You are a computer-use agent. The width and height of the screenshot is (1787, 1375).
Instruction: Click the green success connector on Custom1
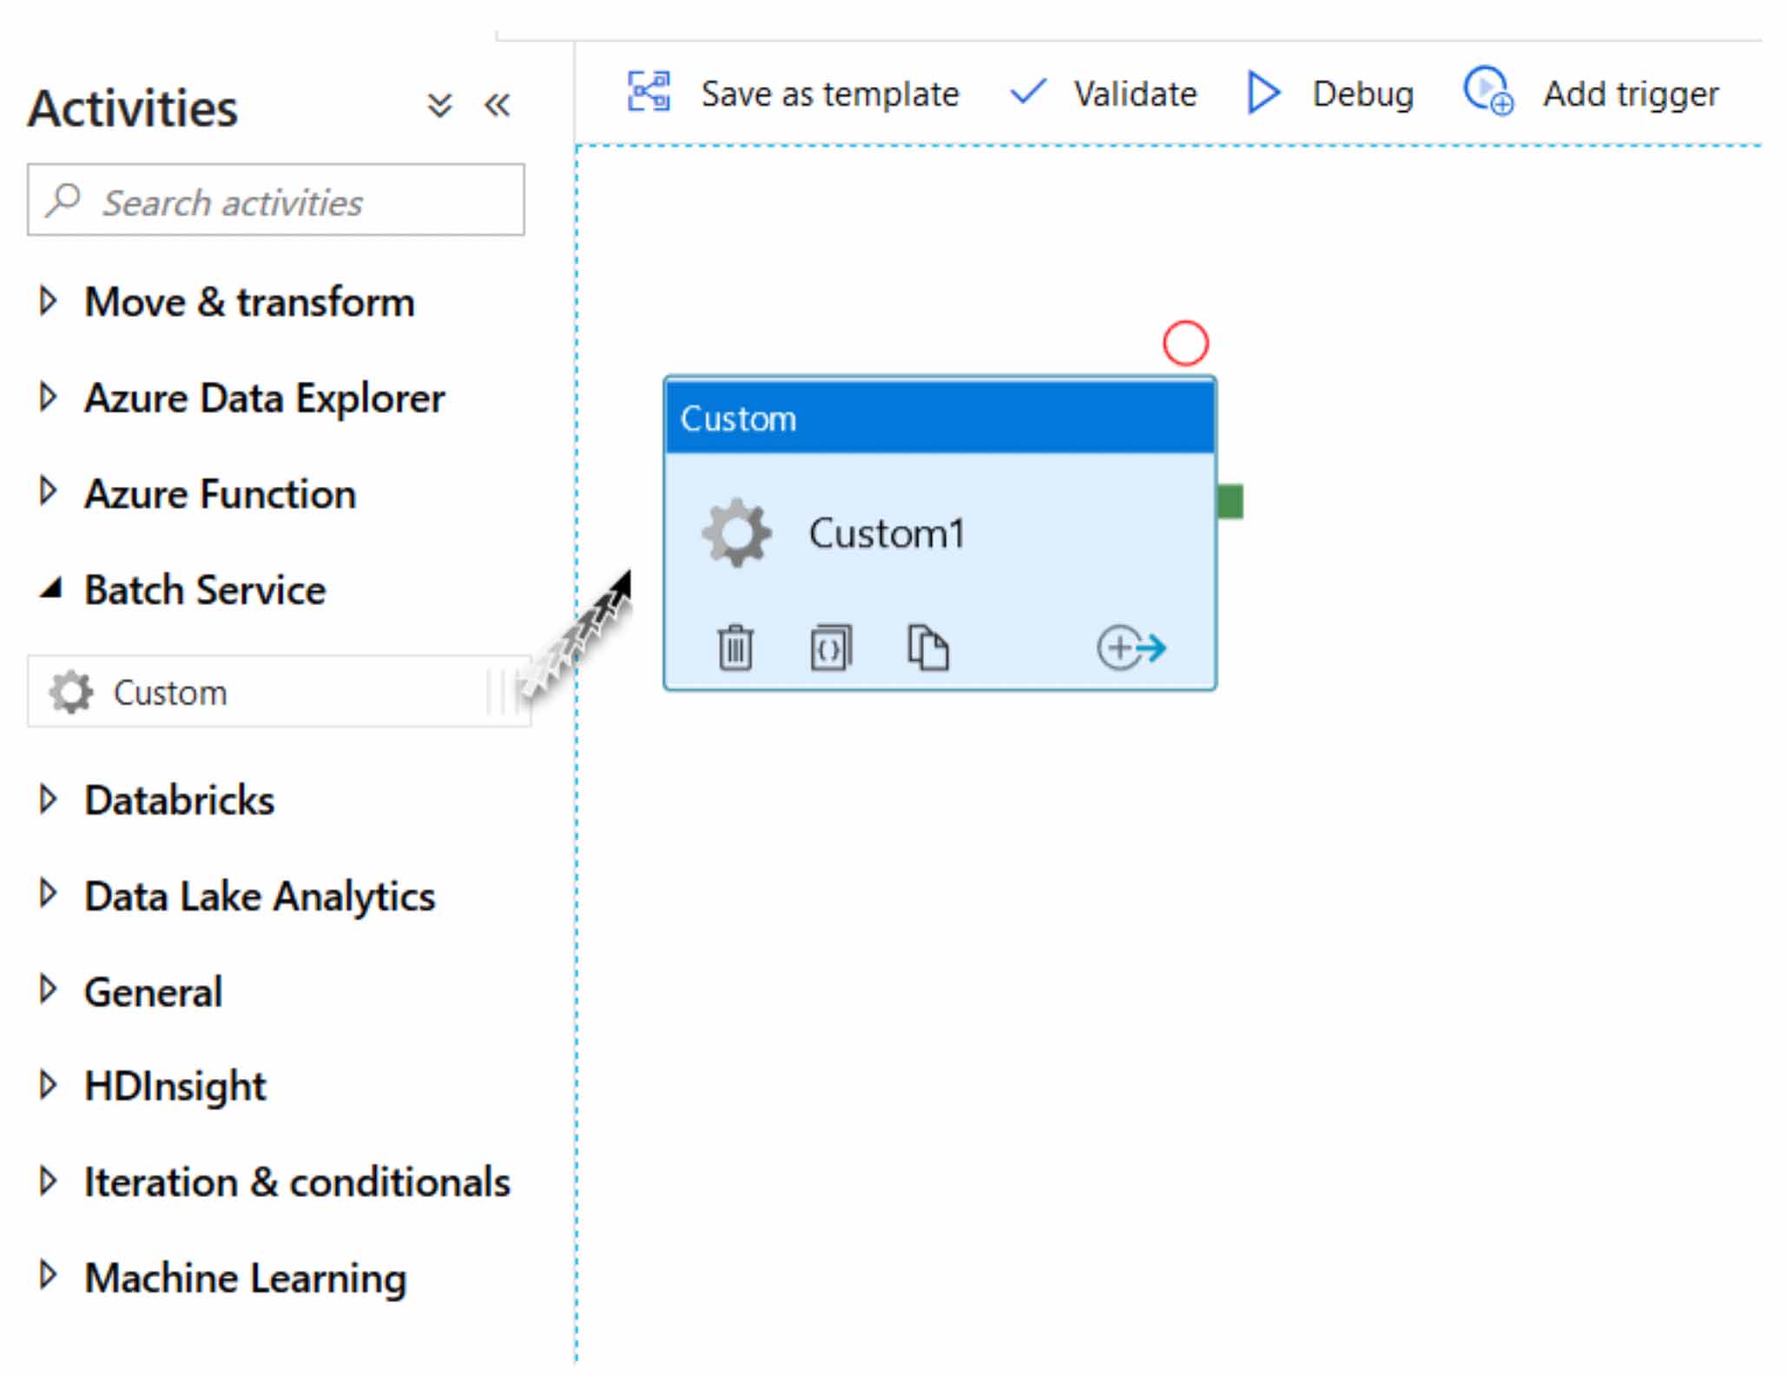1230,501
